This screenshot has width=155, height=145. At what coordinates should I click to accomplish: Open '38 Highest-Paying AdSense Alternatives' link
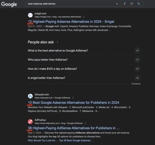click(74, 128)
